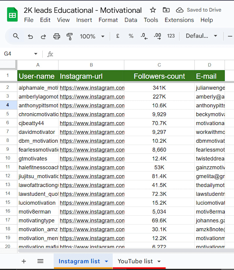This screenshot has width=234, height=270.
Task: Open the Instagram link for luciomotivation
Action: click(92, 203)
